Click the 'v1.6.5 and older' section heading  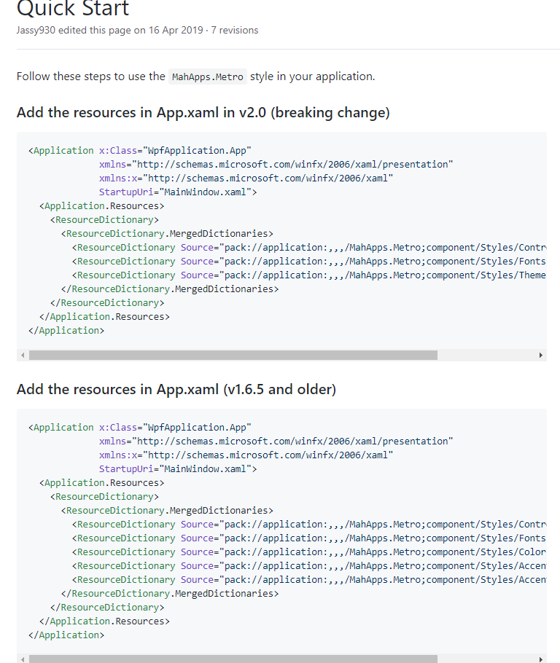(x=176, y=390)
